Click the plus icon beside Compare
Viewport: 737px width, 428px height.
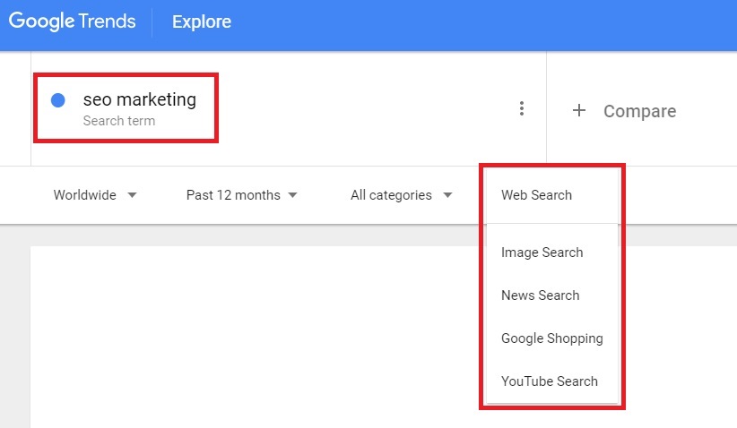coord(579,110)
